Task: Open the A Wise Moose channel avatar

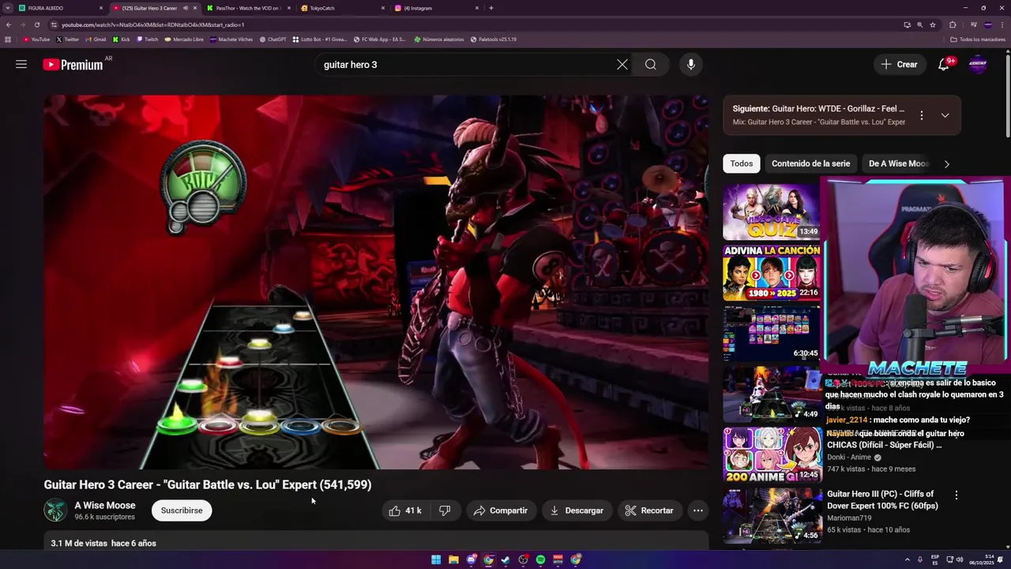Action: (55, 511)
